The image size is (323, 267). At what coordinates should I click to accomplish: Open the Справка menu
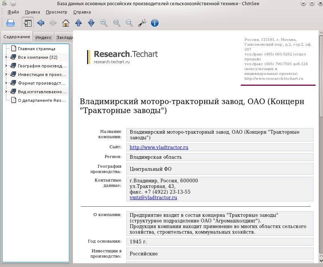pos(82,12)
